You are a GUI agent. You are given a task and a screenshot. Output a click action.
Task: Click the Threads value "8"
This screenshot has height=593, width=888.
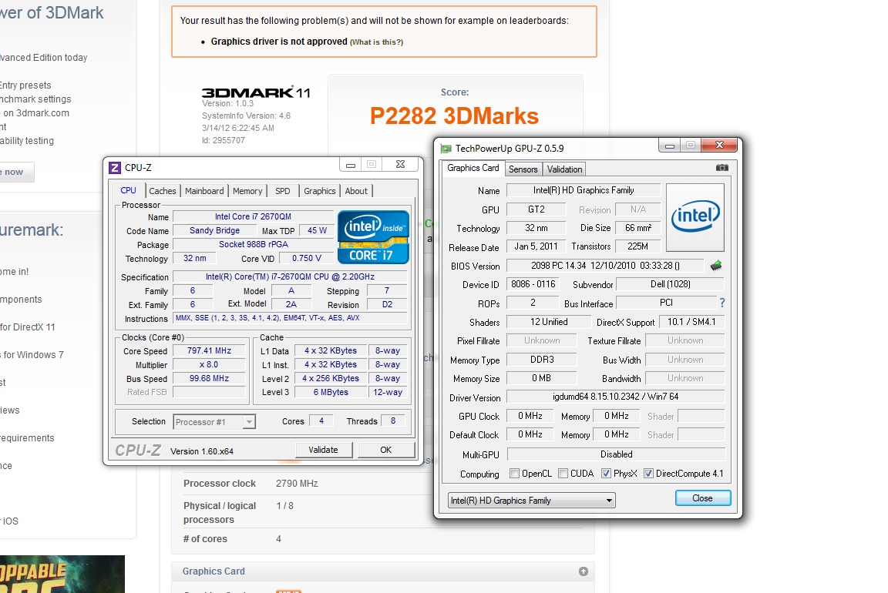coord(393,421)
